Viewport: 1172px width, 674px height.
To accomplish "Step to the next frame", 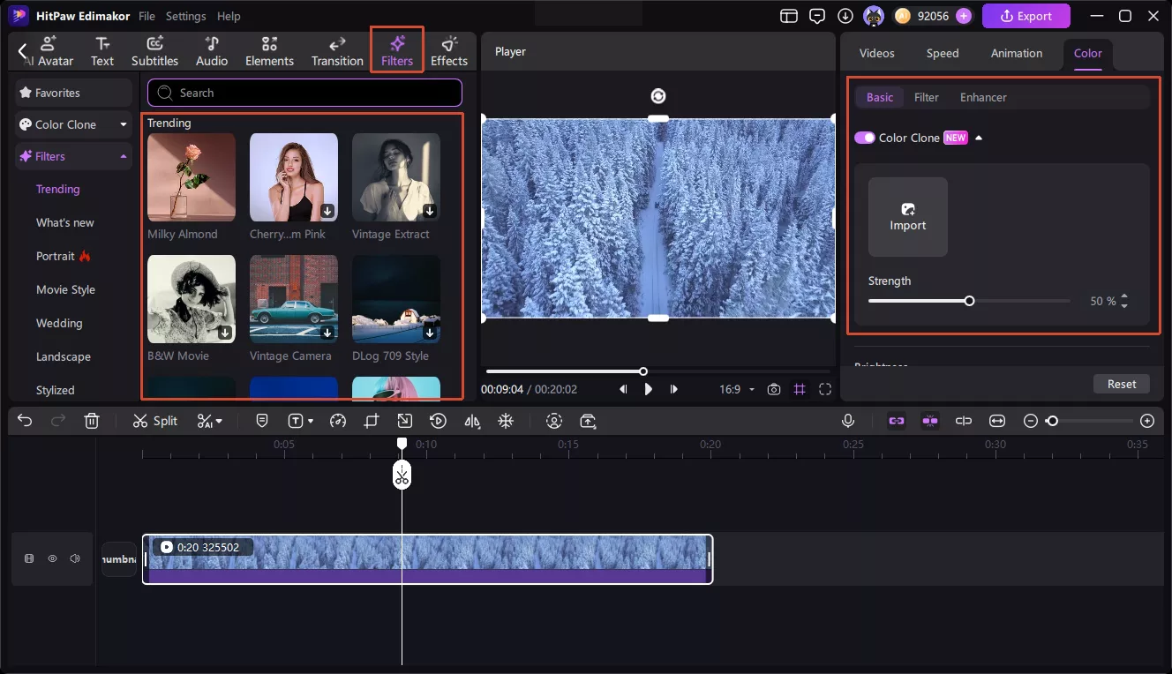I will pyautogui.click(x=674, y=389).
